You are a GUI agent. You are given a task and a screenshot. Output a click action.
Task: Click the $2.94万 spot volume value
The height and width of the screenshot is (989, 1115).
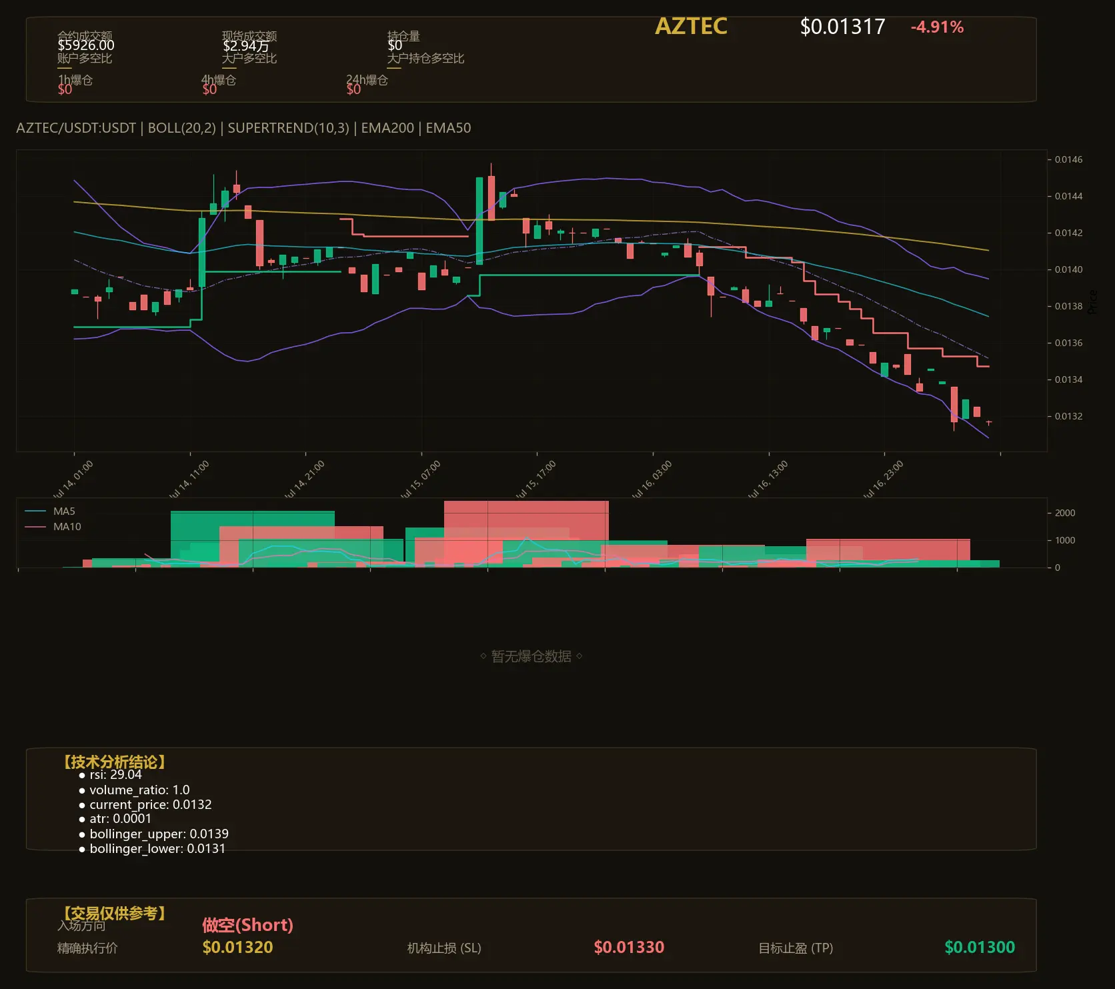click(x=246, y=45)
